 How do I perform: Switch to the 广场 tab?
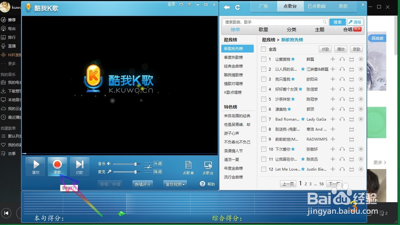pyautogui.click(x=264, y=6)
